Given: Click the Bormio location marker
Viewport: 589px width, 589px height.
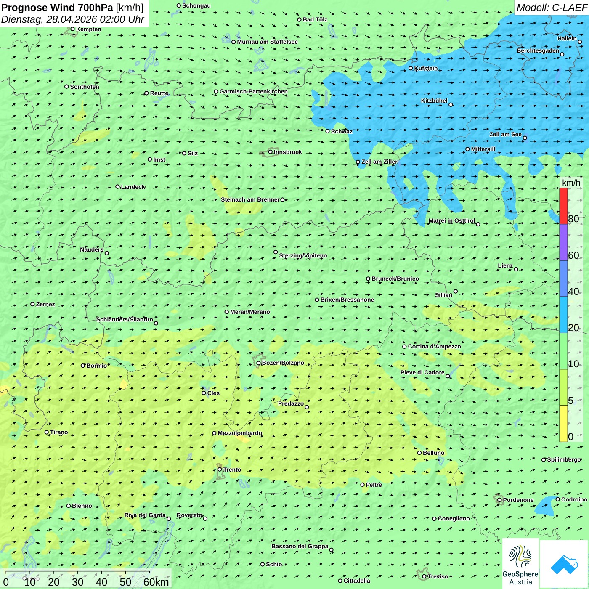Looking at the screenshot, I should (x=83, y=366).
